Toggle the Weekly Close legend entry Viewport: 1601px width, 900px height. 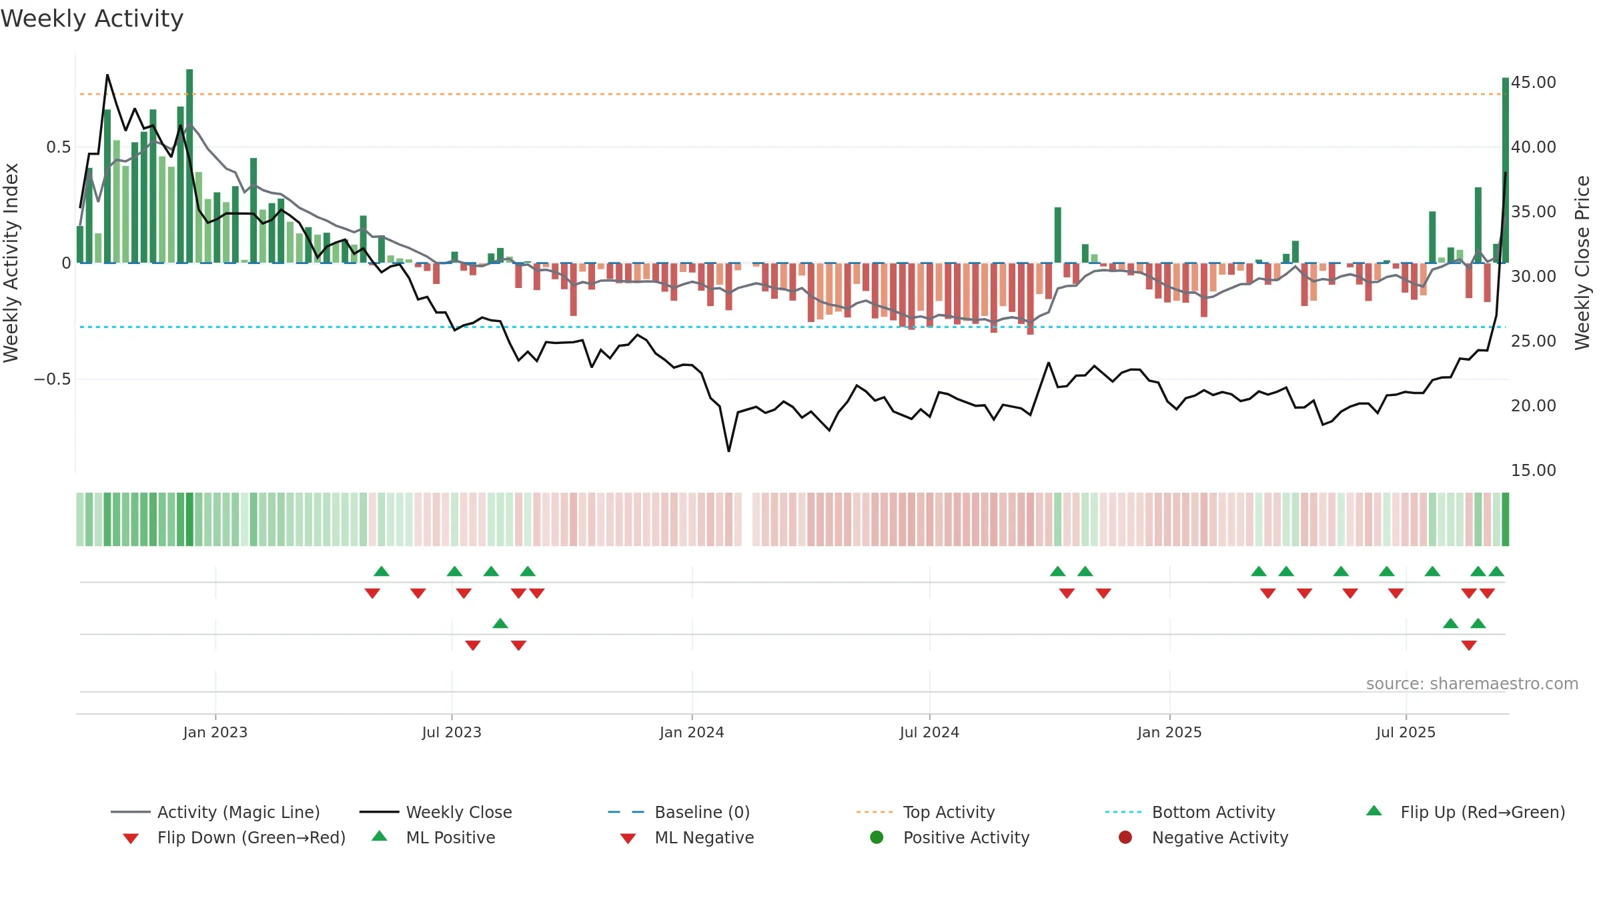(x=436, y=812)
